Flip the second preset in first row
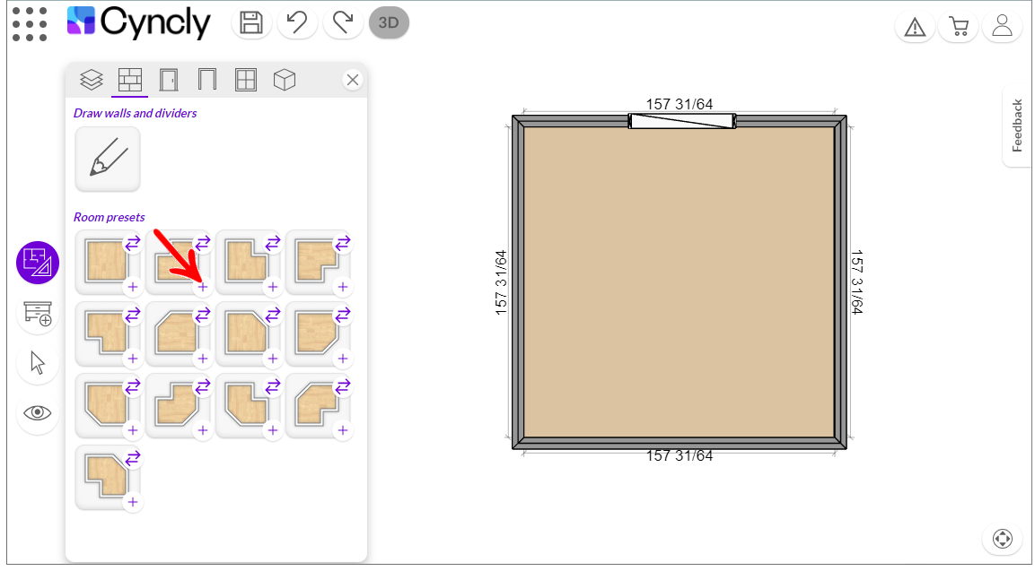 [x=203, y=243]
